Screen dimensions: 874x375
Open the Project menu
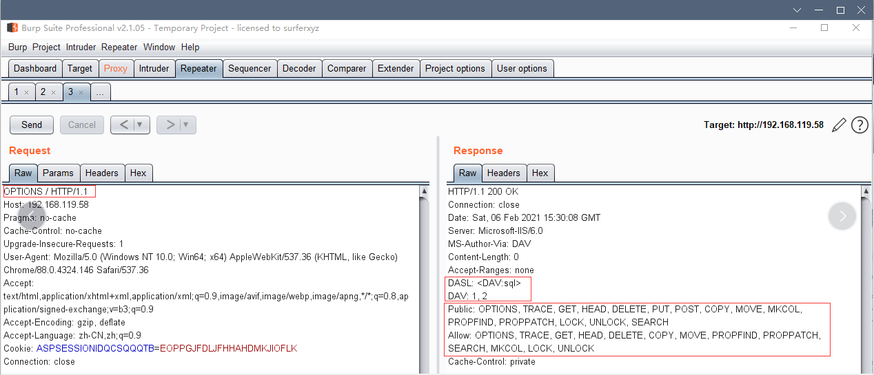click(x=46, y=47)
